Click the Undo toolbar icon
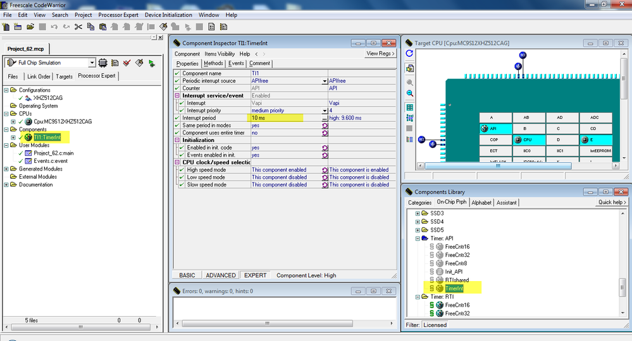 [54, 27]
